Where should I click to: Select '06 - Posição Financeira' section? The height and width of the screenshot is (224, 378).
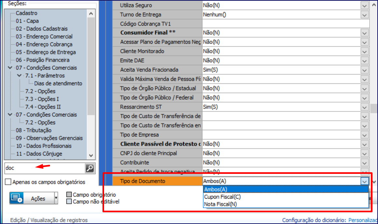(x=43, y=60)
